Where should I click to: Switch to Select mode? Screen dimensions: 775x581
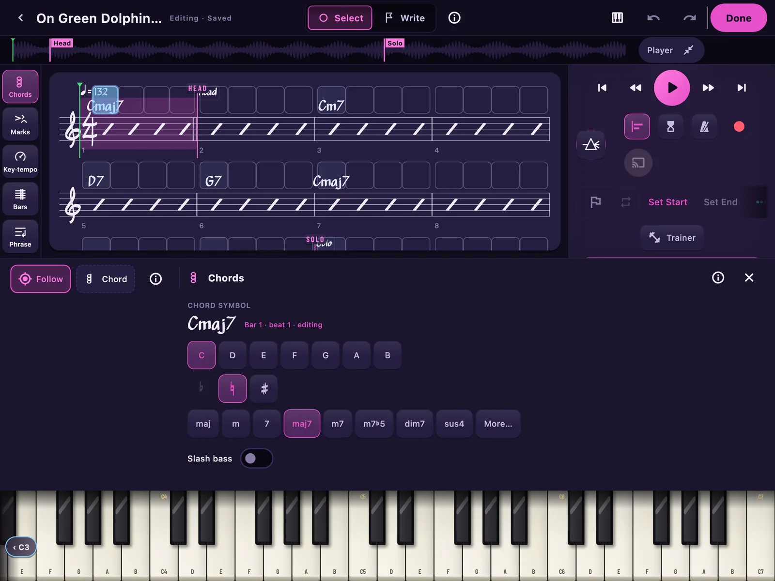click(x=340, y=18)
